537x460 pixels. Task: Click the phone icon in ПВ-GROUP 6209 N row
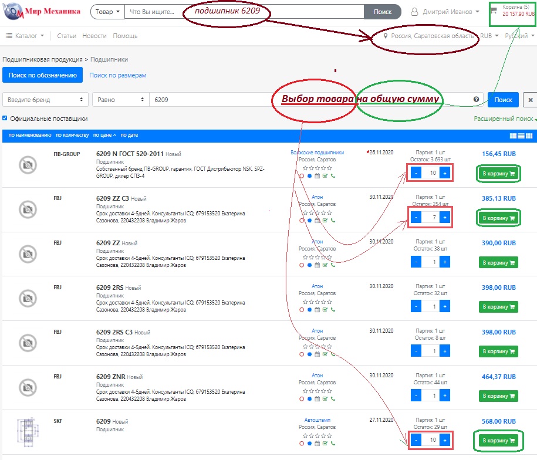333,176
